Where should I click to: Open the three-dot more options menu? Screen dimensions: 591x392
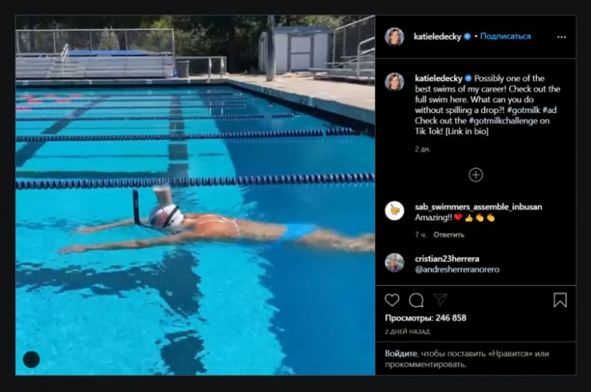(x=561, y=37)
